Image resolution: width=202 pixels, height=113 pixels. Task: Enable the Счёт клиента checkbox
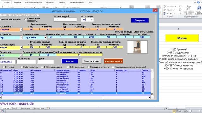(x=21, y=67)
